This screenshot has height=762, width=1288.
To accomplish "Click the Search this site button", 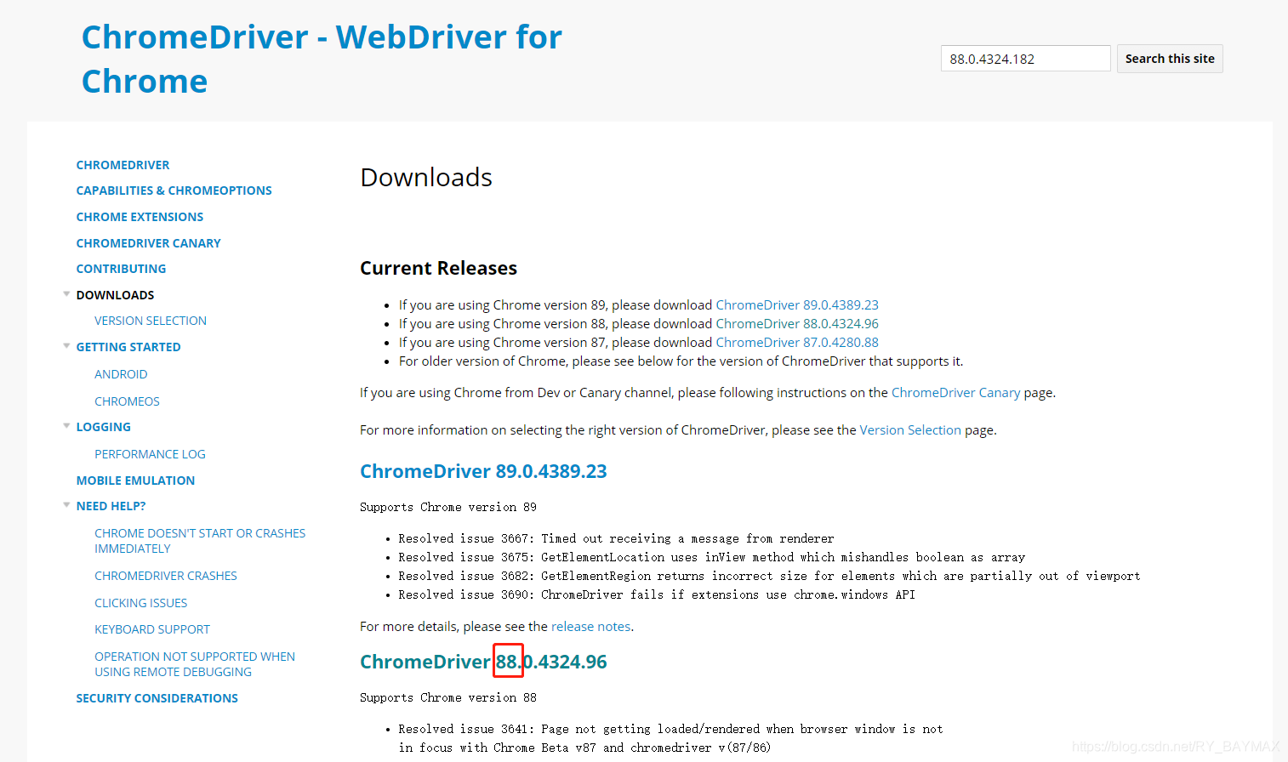I will [1169, 58].
